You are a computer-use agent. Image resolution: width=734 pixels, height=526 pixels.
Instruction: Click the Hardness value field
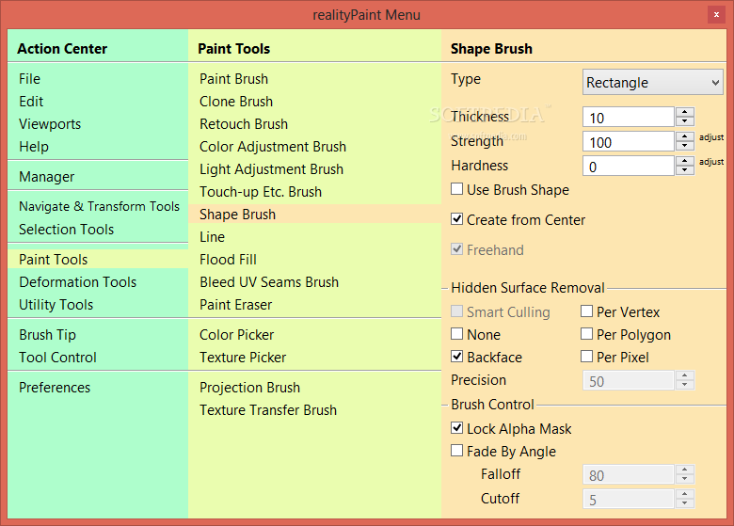(x=629, y=166)
